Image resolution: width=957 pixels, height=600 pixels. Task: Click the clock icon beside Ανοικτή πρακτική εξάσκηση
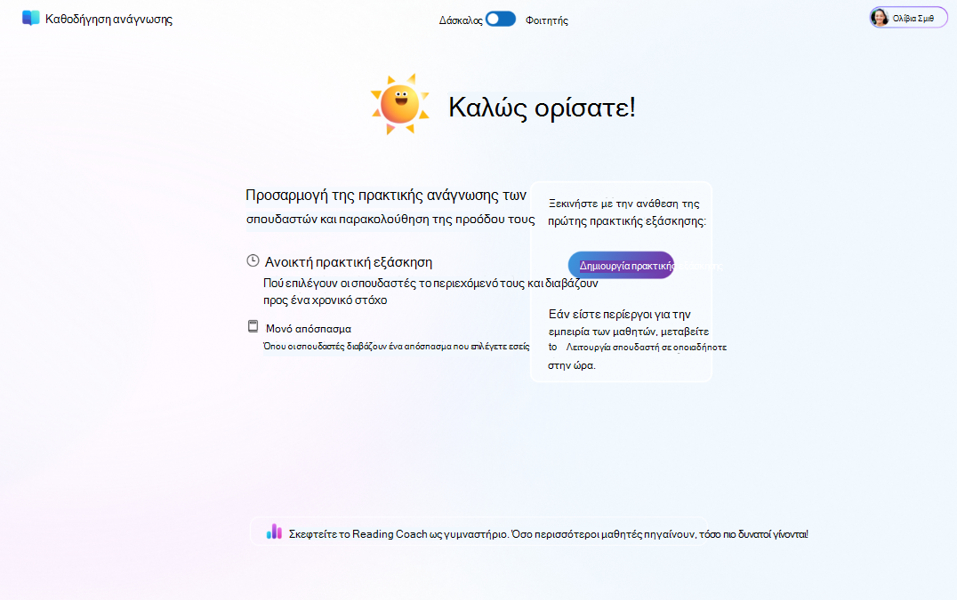253,261
